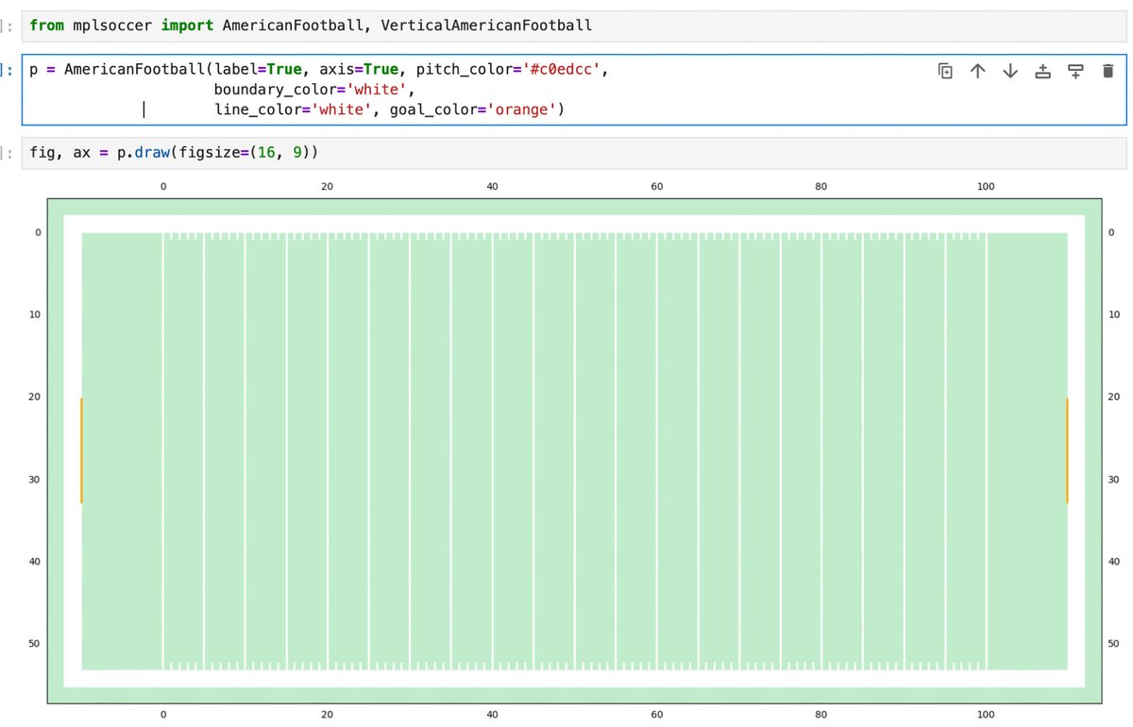The image size is (1133, 727).
Task: Click the 'from' keyword in the first cell
Action: [47, 25]
